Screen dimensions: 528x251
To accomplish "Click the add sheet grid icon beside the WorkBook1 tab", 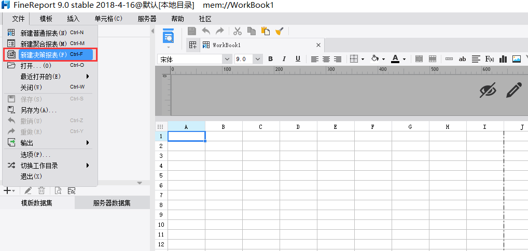I will (x=192, y=45).
